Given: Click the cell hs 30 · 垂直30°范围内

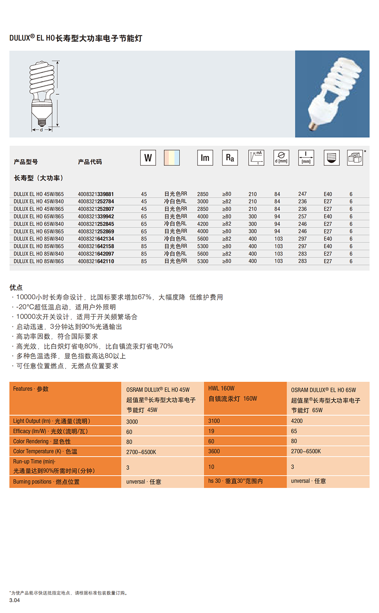Looking at the screenshot, I should pyautogui.click(x=236, y=481).
